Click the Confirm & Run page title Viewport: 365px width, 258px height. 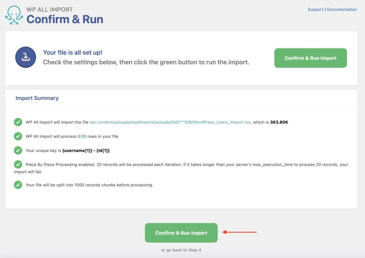coord(64,20)
